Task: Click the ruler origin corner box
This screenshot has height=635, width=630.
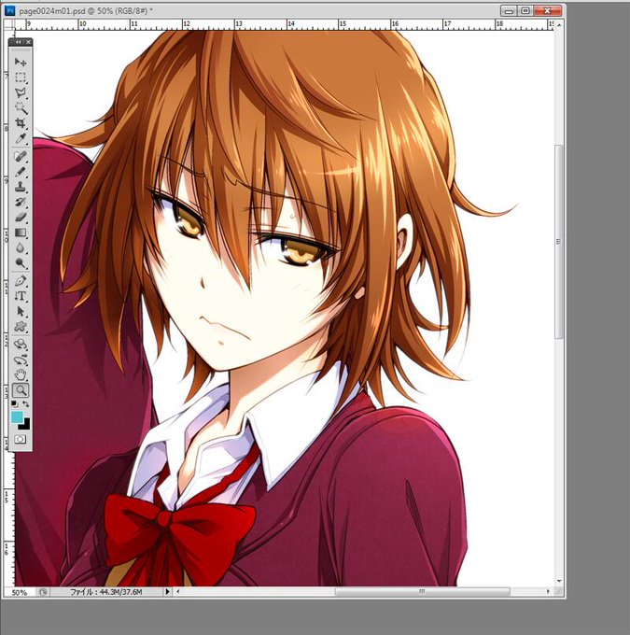Action: [9, 24]
